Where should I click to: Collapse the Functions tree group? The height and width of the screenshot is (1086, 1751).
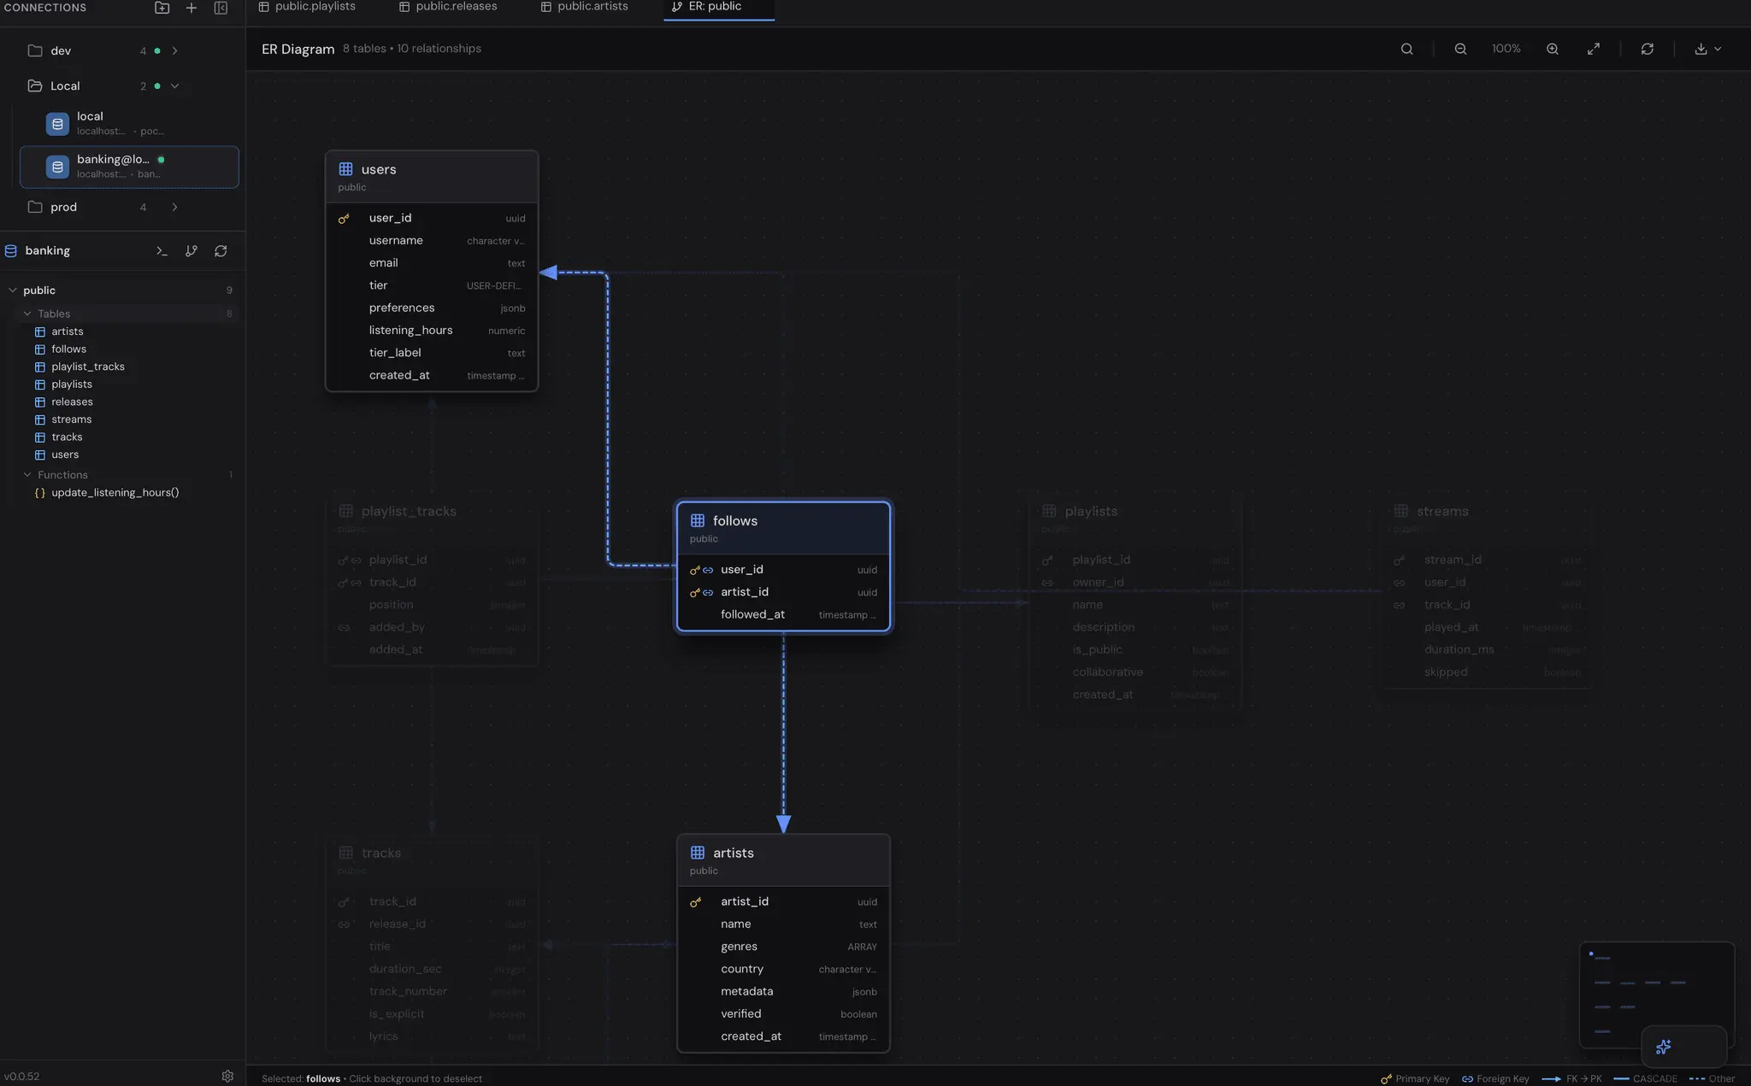click(27, 474)
